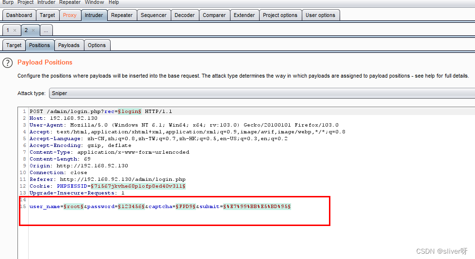Click the Upgrade-Insecure-Requests line
475x259 pixels.
[77, 193]
